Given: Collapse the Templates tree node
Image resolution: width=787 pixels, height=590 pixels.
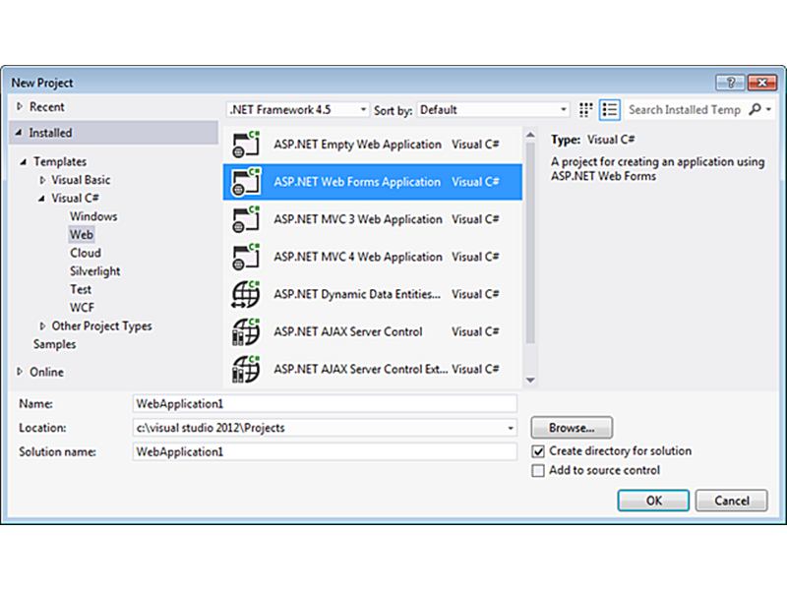Looking at the screenshot, I should pyautogui.click(x=23, y=161).
